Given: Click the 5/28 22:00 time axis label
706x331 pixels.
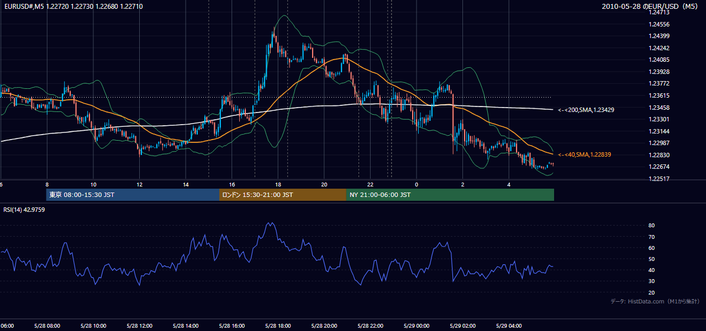Looking at the screenshot, I should [x=370, y=325].
